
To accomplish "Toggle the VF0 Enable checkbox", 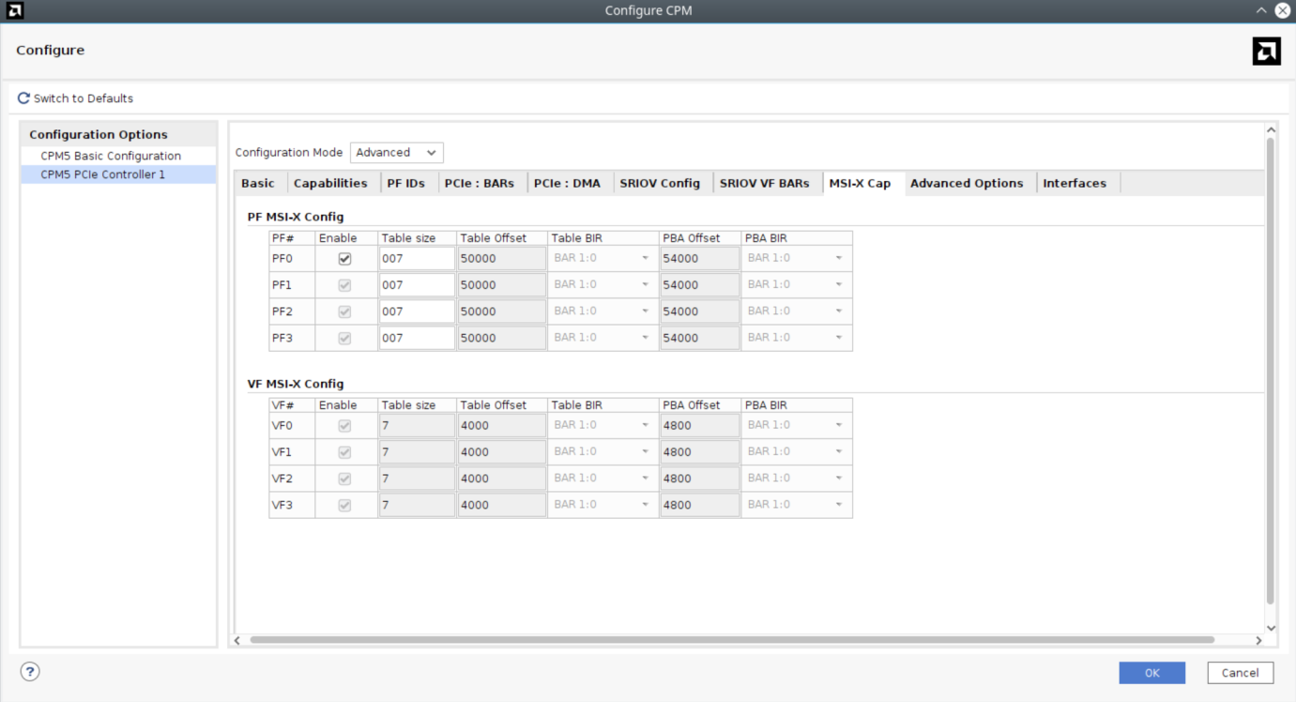I will tap(344, 426).
